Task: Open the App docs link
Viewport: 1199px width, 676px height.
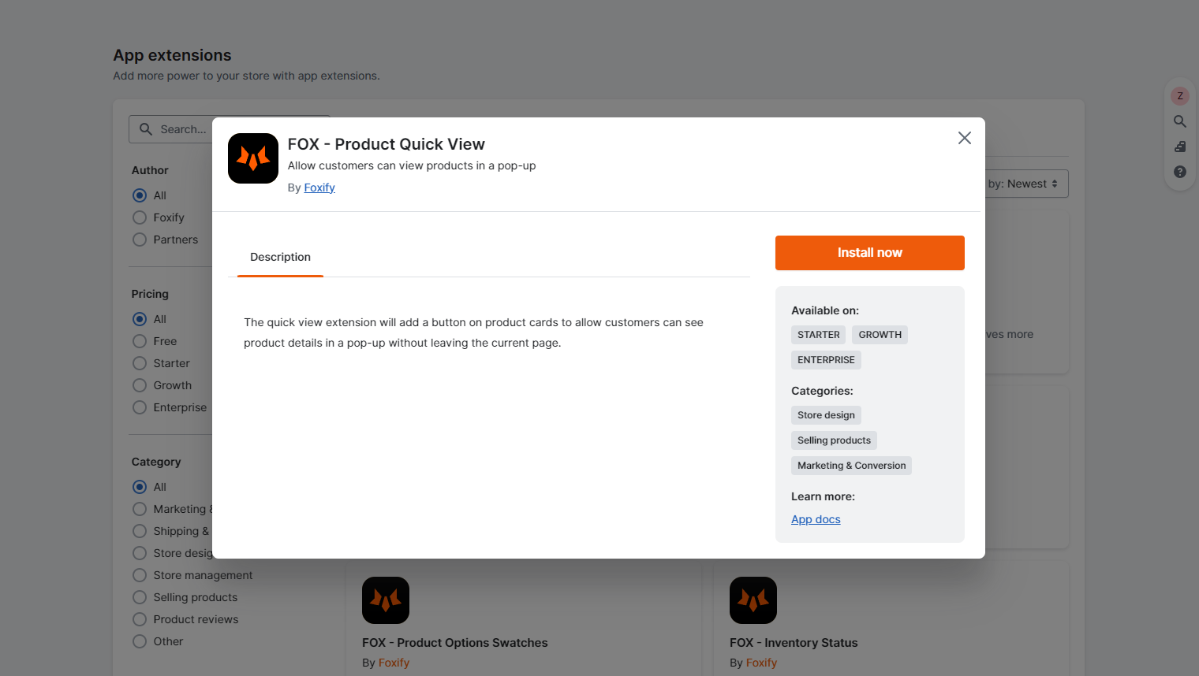Action: click(816, 519)
